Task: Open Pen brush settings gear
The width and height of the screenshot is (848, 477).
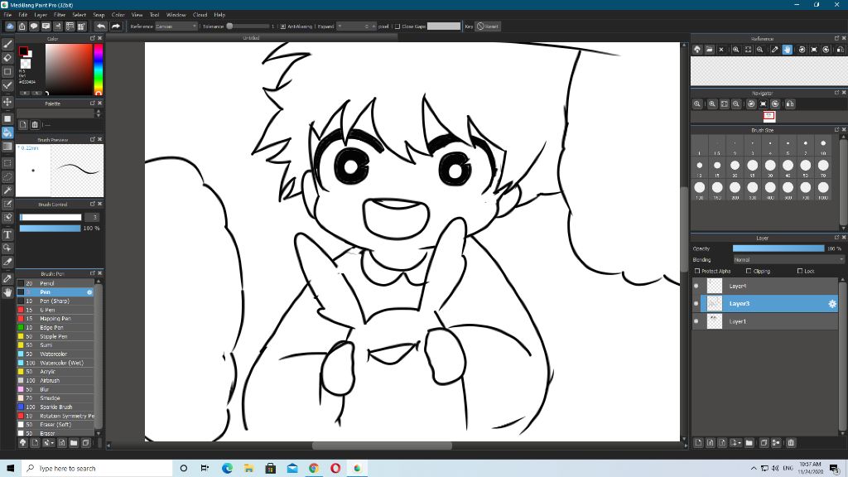Action: click(x=89, y=292)
